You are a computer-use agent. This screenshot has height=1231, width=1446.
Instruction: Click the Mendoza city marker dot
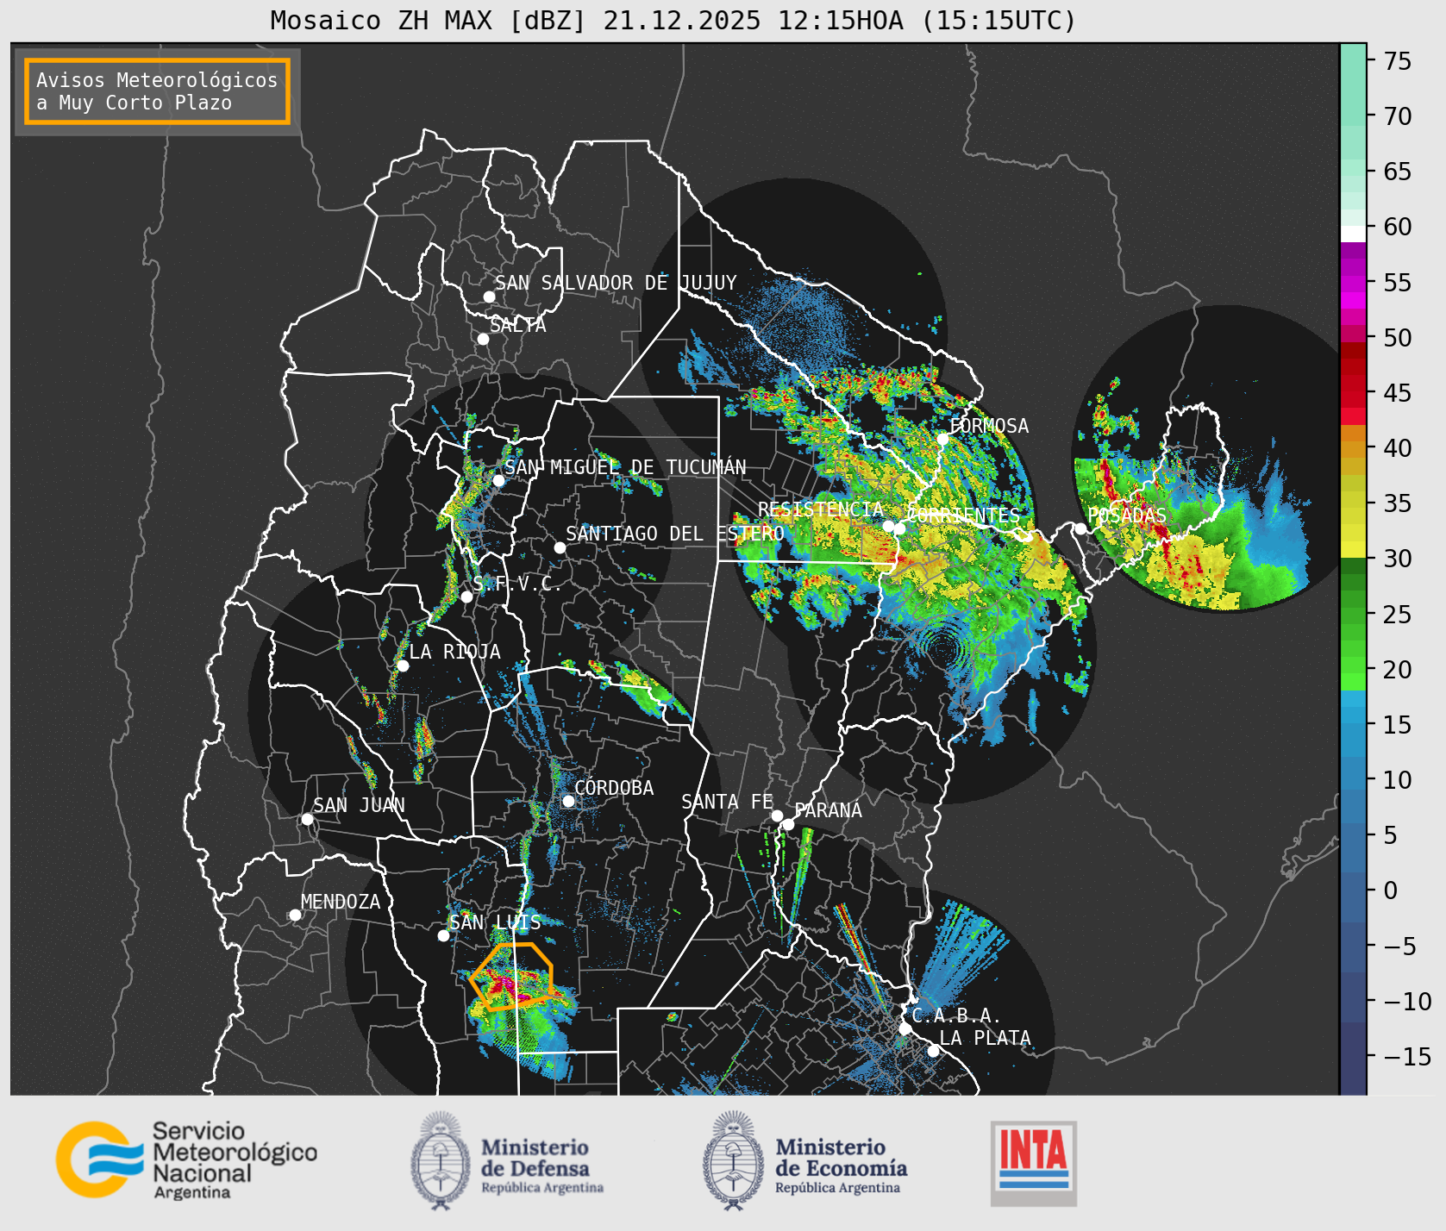click(x=295, y=915)
